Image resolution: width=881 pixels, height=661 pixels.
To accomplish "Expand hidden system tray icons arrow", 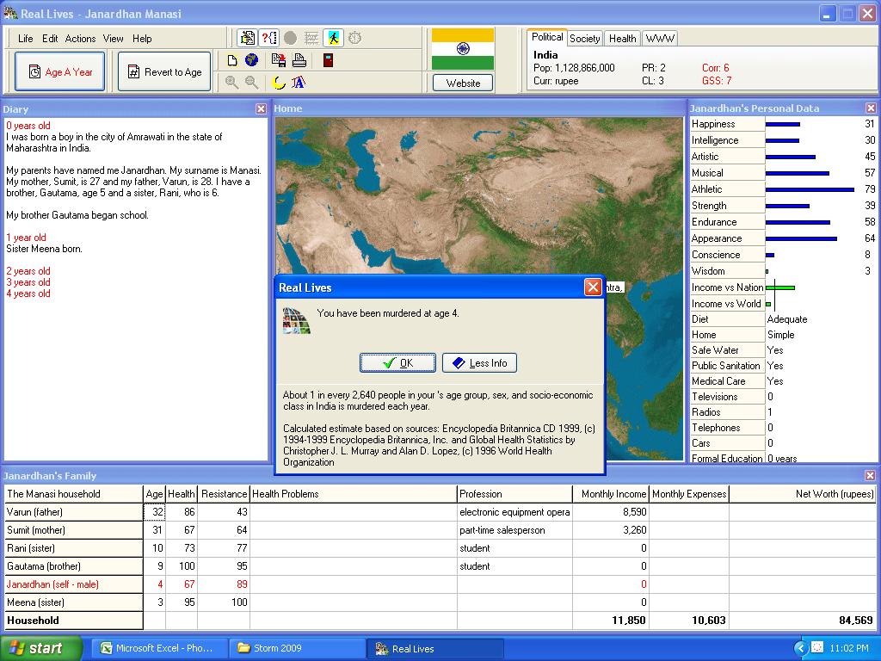I will (800, 648).
